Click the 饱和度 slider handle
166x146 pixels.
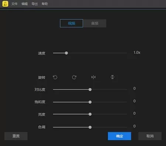click(90, 102)
